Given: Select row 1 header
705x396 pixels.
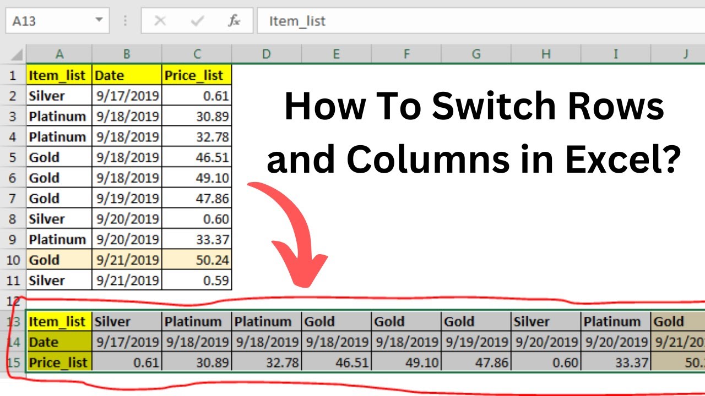Looking at the screenshot, I should point(13,75).
